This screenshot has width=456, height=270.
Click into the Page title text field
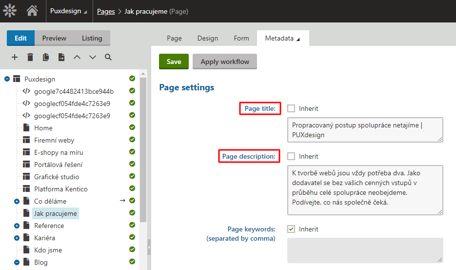coord(365,129)
